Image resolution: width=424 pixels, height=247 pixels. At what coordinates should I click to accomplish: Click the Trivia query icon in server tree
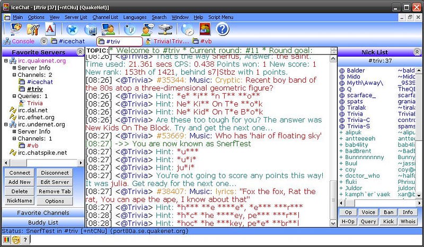[x=22, y=103]
